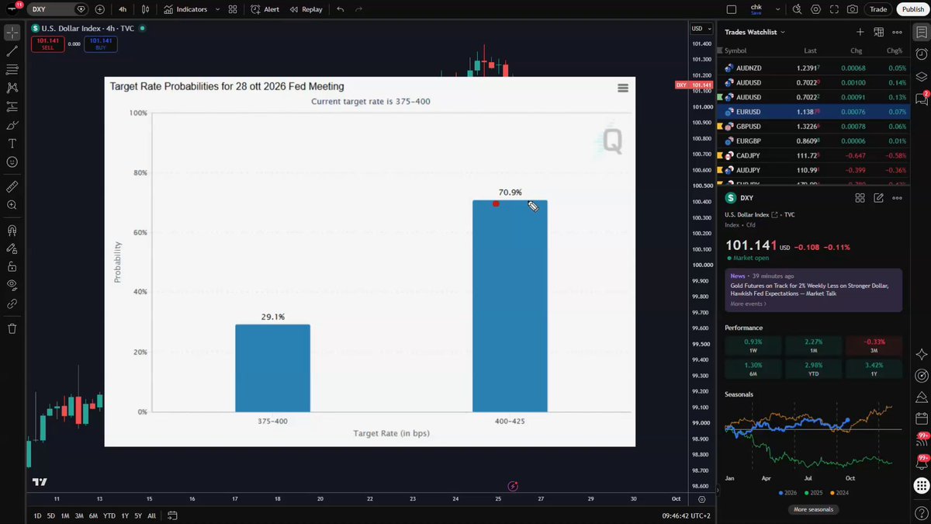
Task: Select GBPUSD row in the watchlist
Action: coord(813,127)
